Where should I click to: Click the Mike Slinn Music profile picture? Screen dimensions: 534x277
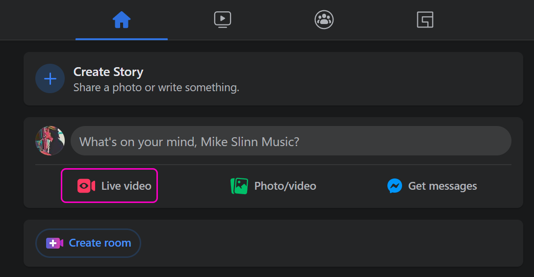point(50,141)
